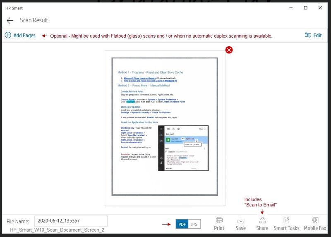Open Edit scan settings

313,35
